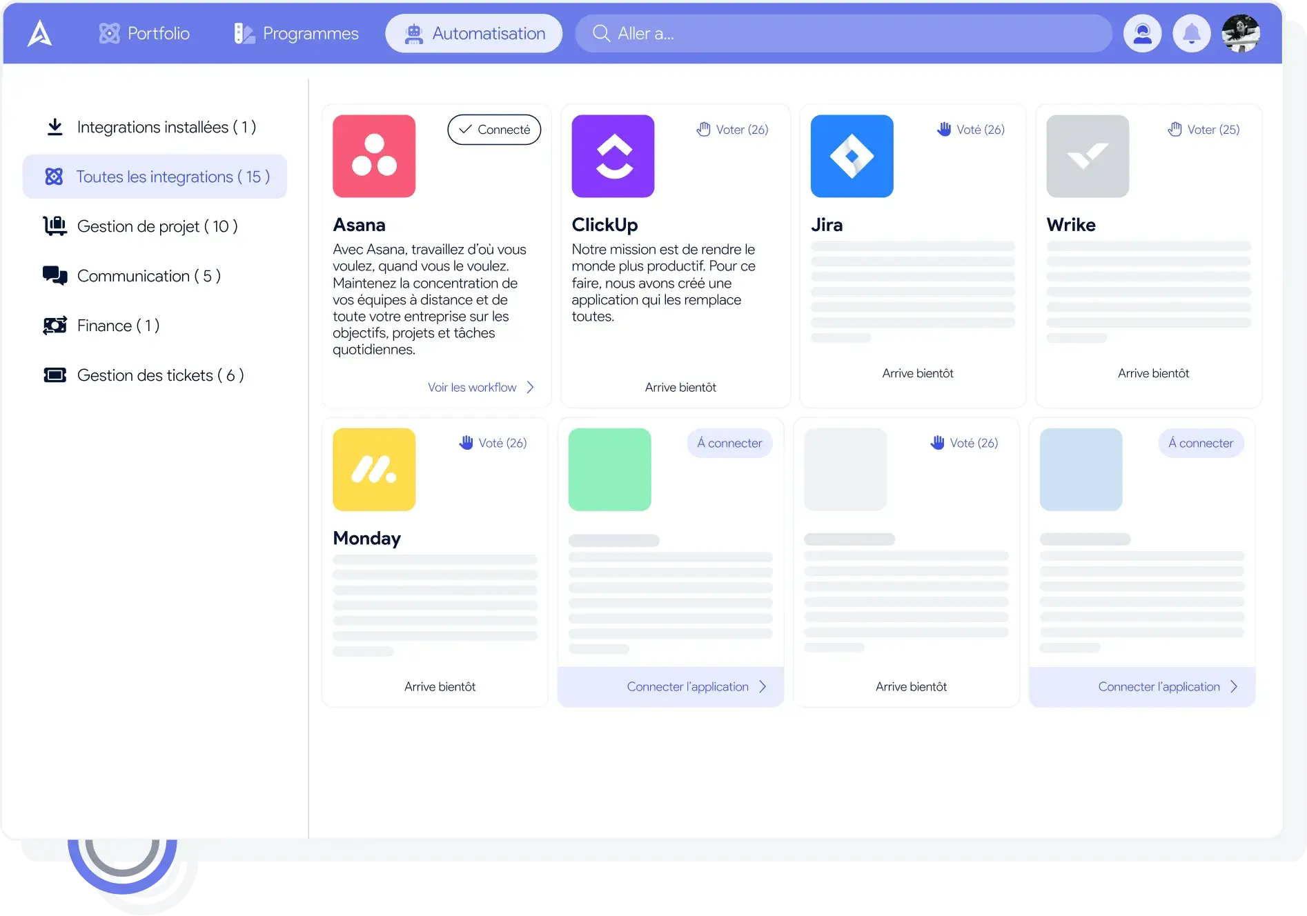This screenshot has height=916, width=1307.
Task: Click the Automatisation robot icon
Action: click(x=413, y=33)
